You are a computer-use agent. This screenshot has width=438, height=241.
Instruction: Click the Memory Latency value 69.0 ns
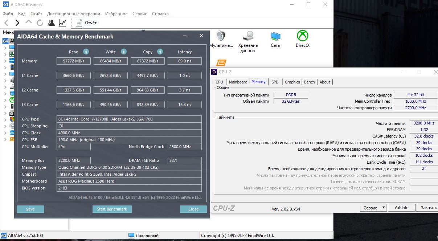click(185, 61)
